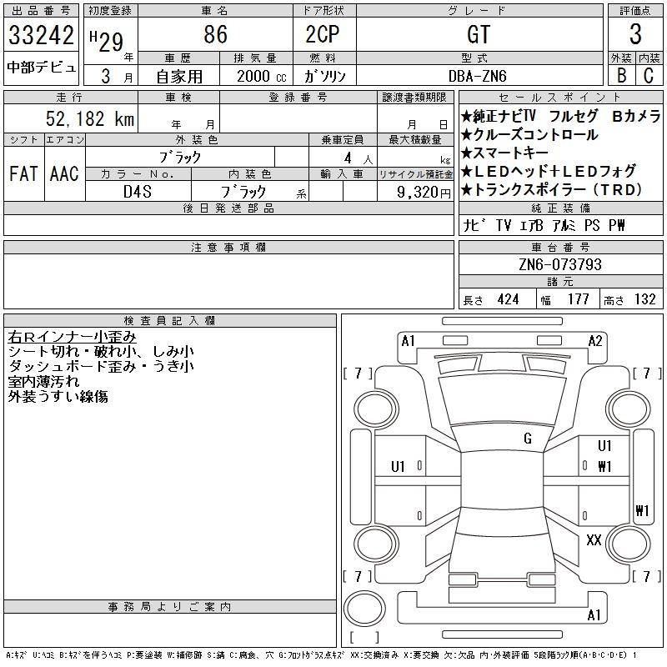Select inspector note "外装うすい線傷"
Image resolution: width=667 pixels, height=667 pixels.
click(x=58, y=397)
